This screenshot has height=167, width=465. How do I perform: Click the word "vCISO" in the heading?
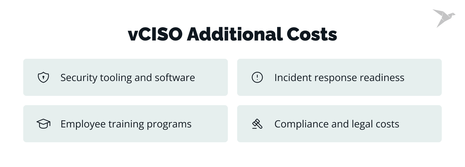coord(155,34)
